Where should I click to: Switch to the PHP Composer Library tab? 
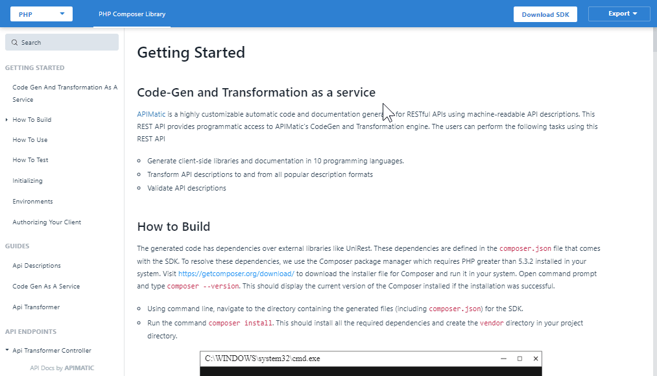(x=131, y=14)
